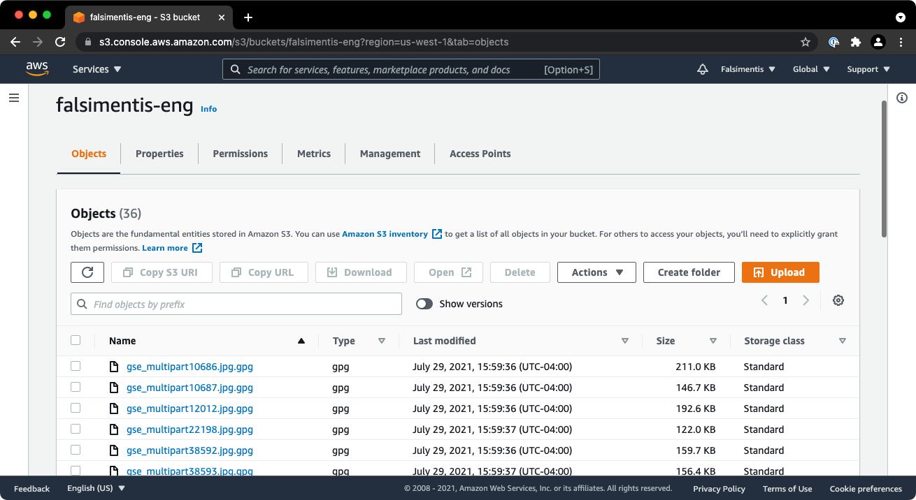916x500 pixels.
Task: Select checkbox for gse_multipart12012.jpg.gpg
Action: [x=76, y=409]
